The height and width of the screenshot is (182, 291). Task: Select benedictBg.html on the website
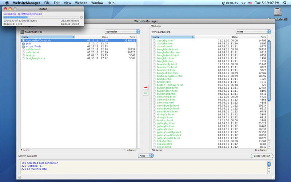click(x=210, y=64)
